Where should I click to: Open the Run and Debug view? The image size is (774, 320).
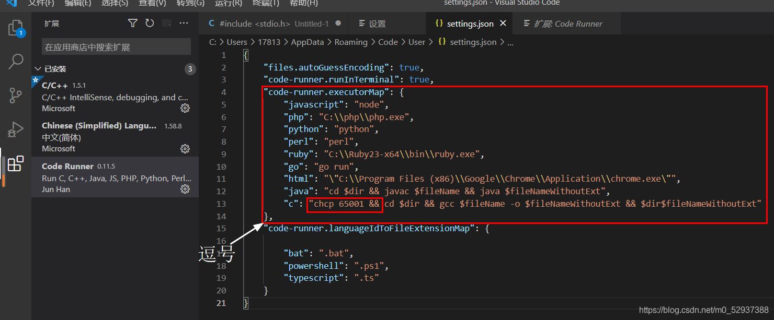point(16,129)
